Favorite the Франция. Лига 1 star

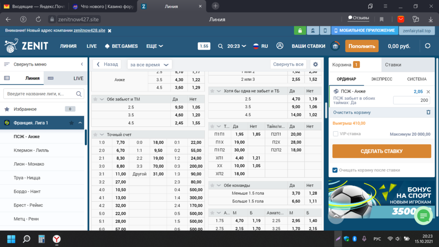[x=72, y=123]
